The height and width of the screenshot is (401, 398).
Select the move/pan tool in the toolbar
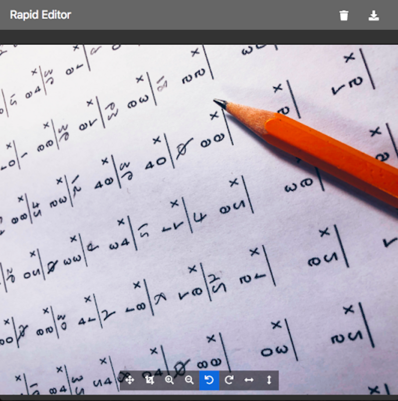pos(129,380)
